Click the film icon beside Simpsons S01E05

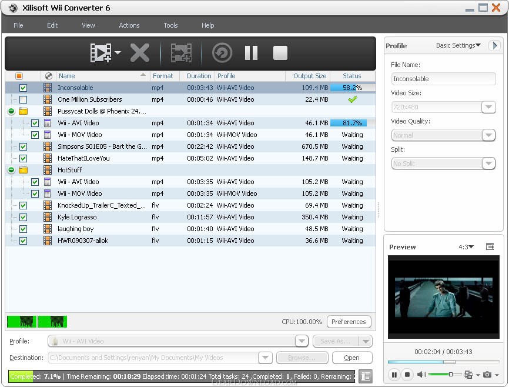(x=48, y=146)
